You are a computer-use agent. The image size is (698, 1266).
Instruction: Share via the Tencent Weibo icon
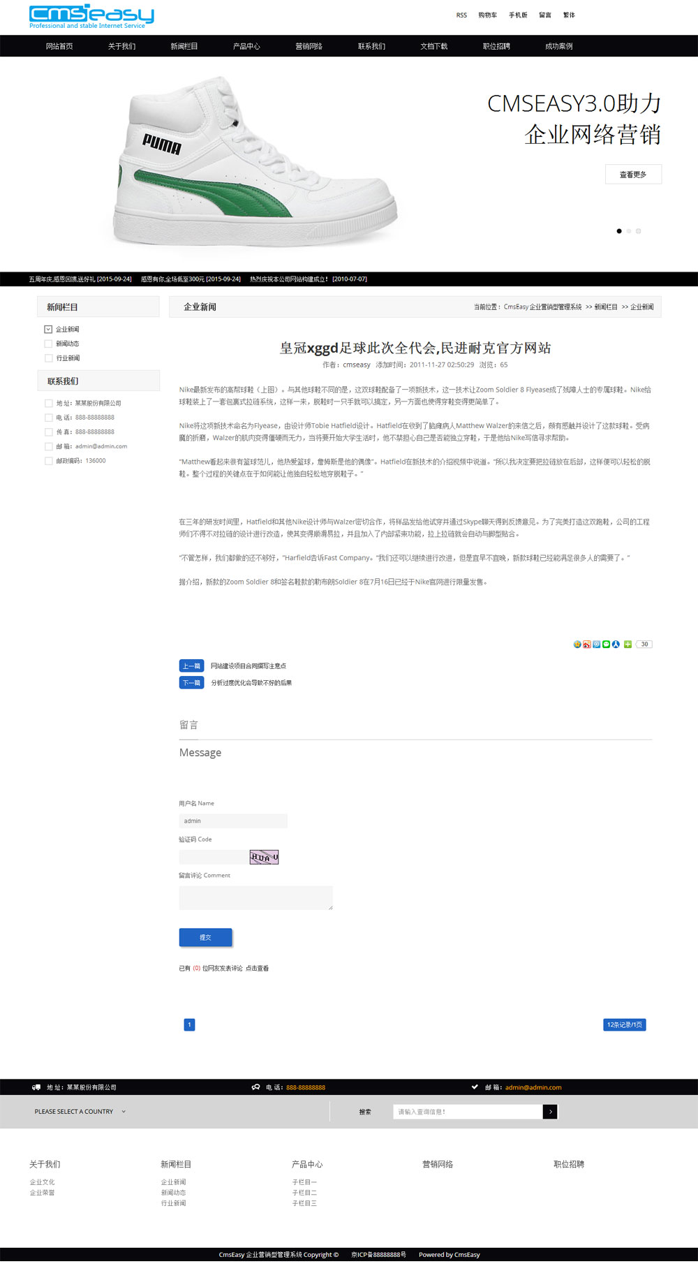[x=597, y=645]
